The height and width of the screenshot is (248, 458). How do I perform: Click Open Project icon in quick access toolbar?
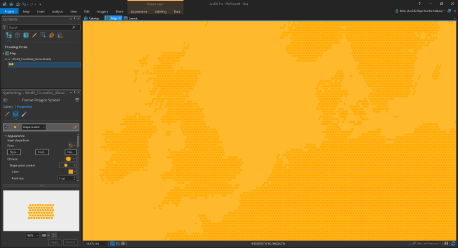pos(11,4)
